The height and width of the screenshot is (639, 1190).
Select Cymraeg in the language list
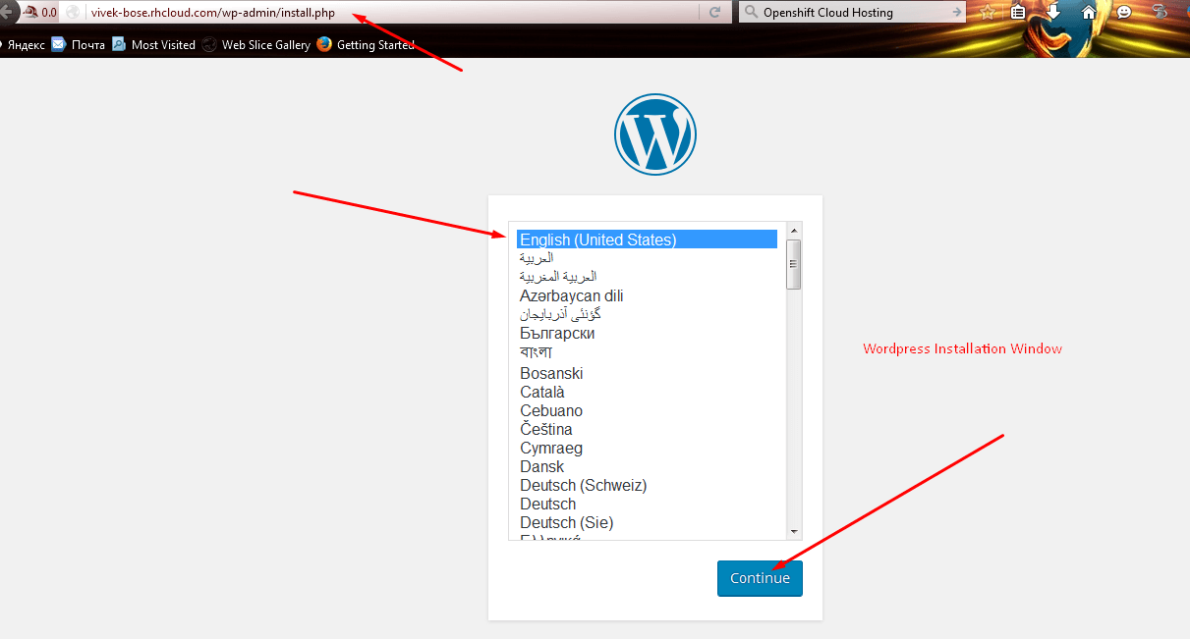tap(648, 448)
